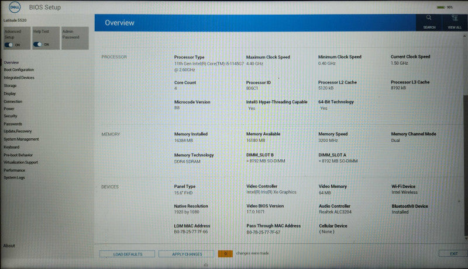Click the DIMM_SLOT B label
This screenshot has height=269, width=468.
click(260, 155)
